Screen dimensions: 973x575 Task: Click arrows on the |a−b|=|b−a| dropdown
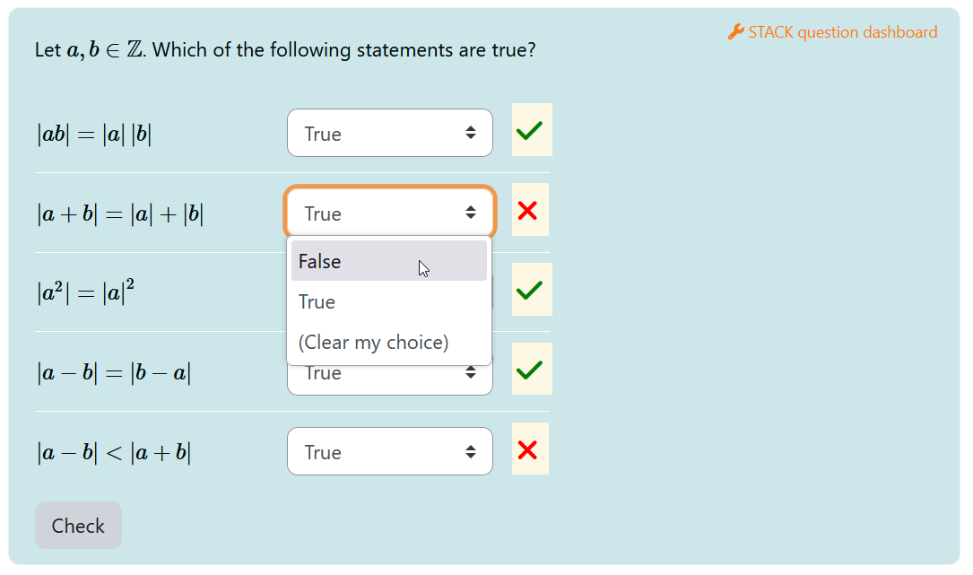[x=471, y=372]
